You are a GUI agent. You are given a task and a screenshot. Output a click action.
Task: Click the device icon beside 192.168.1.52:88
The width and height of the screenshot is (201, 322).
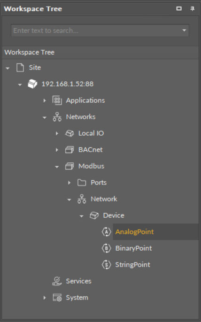[32, 84]
